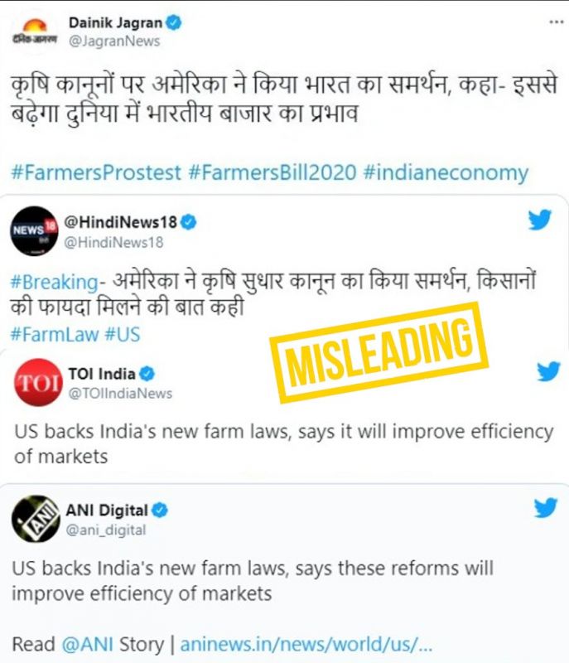Click the @ANI mention link
Screen dimensions: 569x663
click(x=88, y=645)
